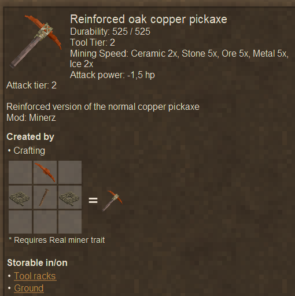This screenshot has height=296, width=295.
Task: Click the crafted pickaxe result icon
Action: pos(112,201)
